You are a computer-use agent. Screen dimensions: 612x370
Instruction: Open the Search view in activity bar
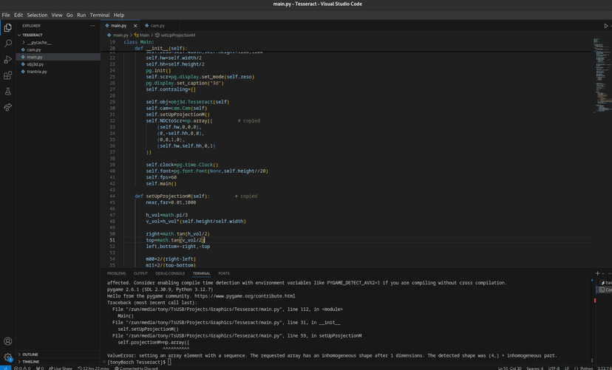(8, 44)
